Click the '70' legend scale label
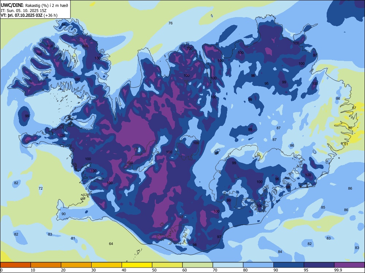Viewport: 365px width, 273px height. tap(215, 270)
